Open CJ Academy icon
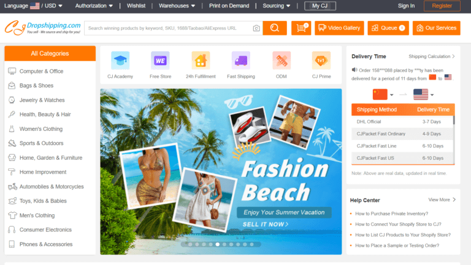Screen dimensions: 471x265 pyautogui.click(x=120, y=60)
